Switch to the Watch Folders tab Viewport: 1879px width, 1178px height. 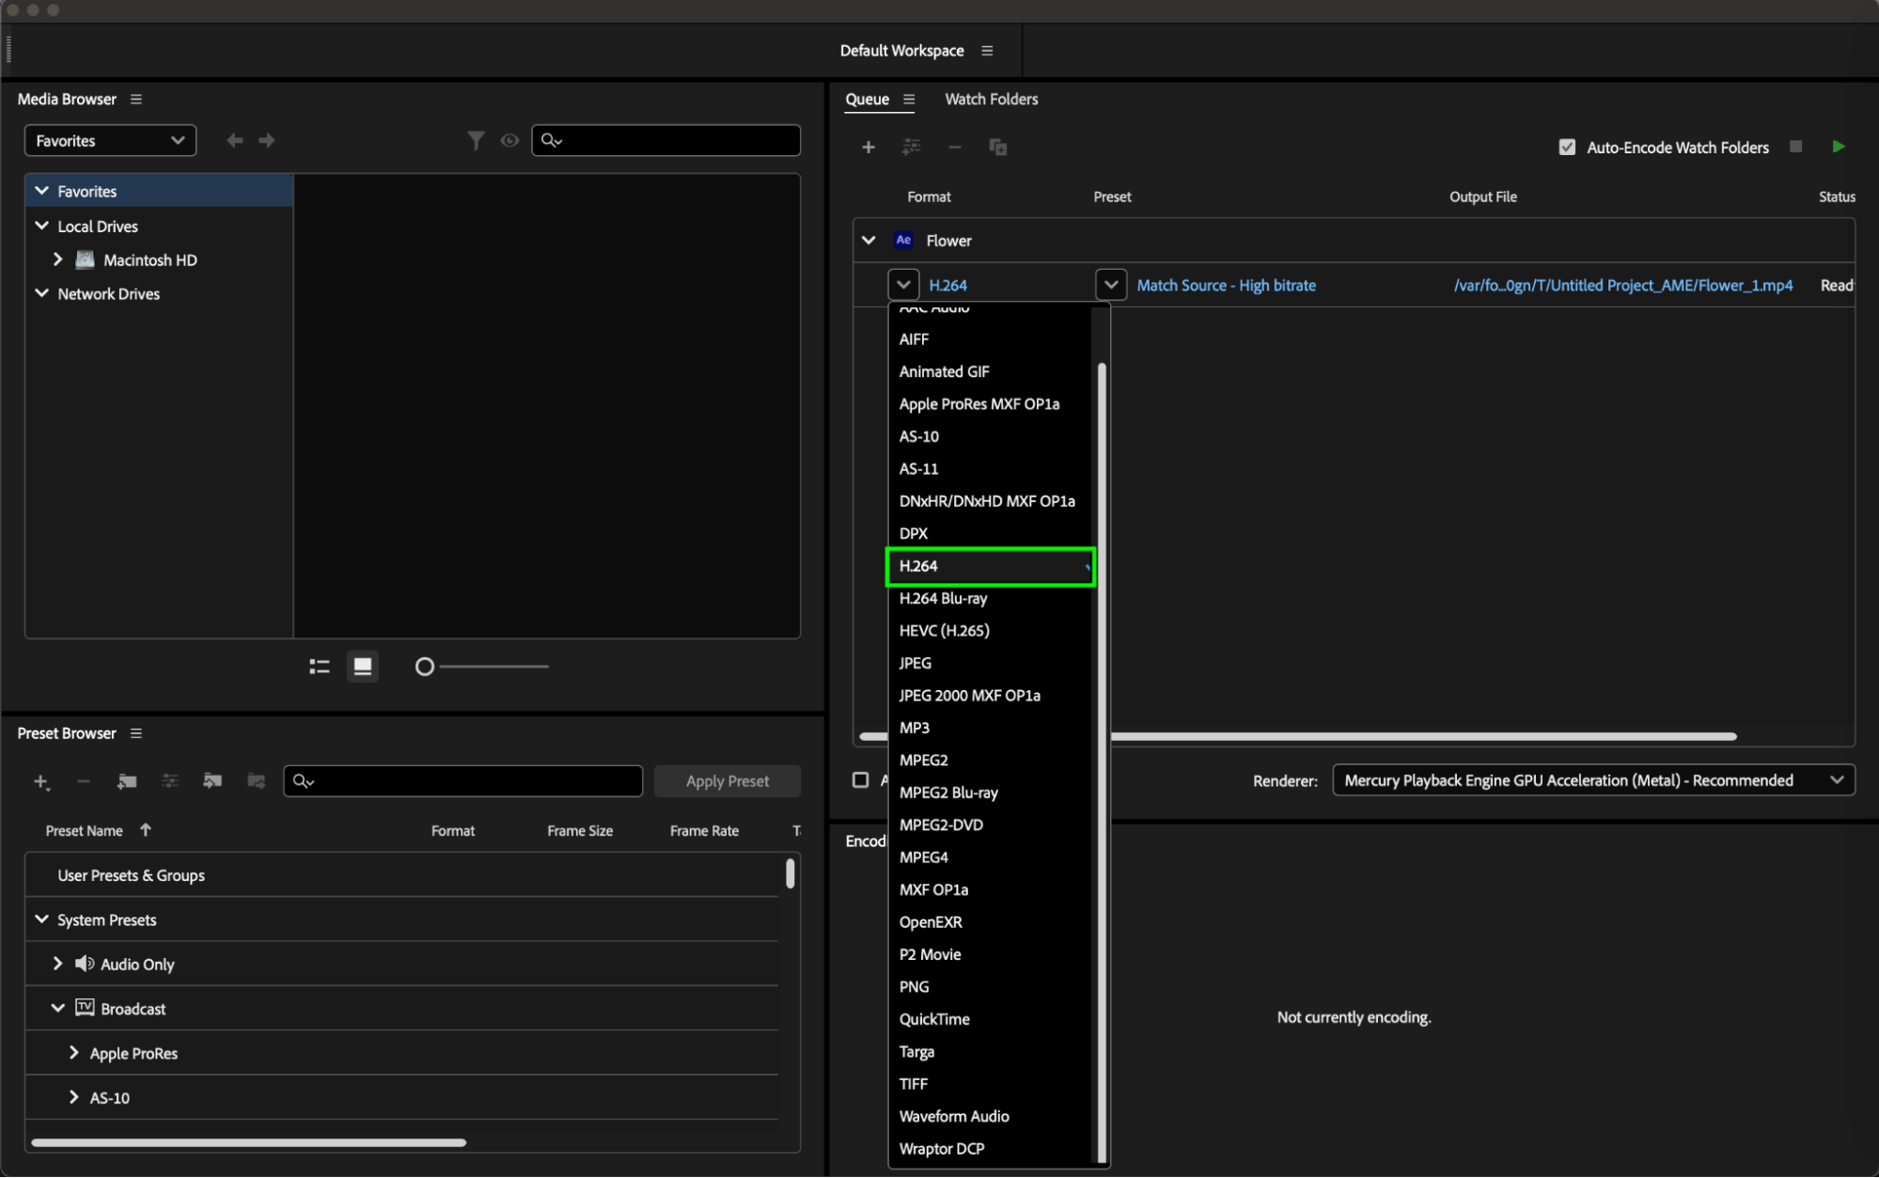point(991,100)
